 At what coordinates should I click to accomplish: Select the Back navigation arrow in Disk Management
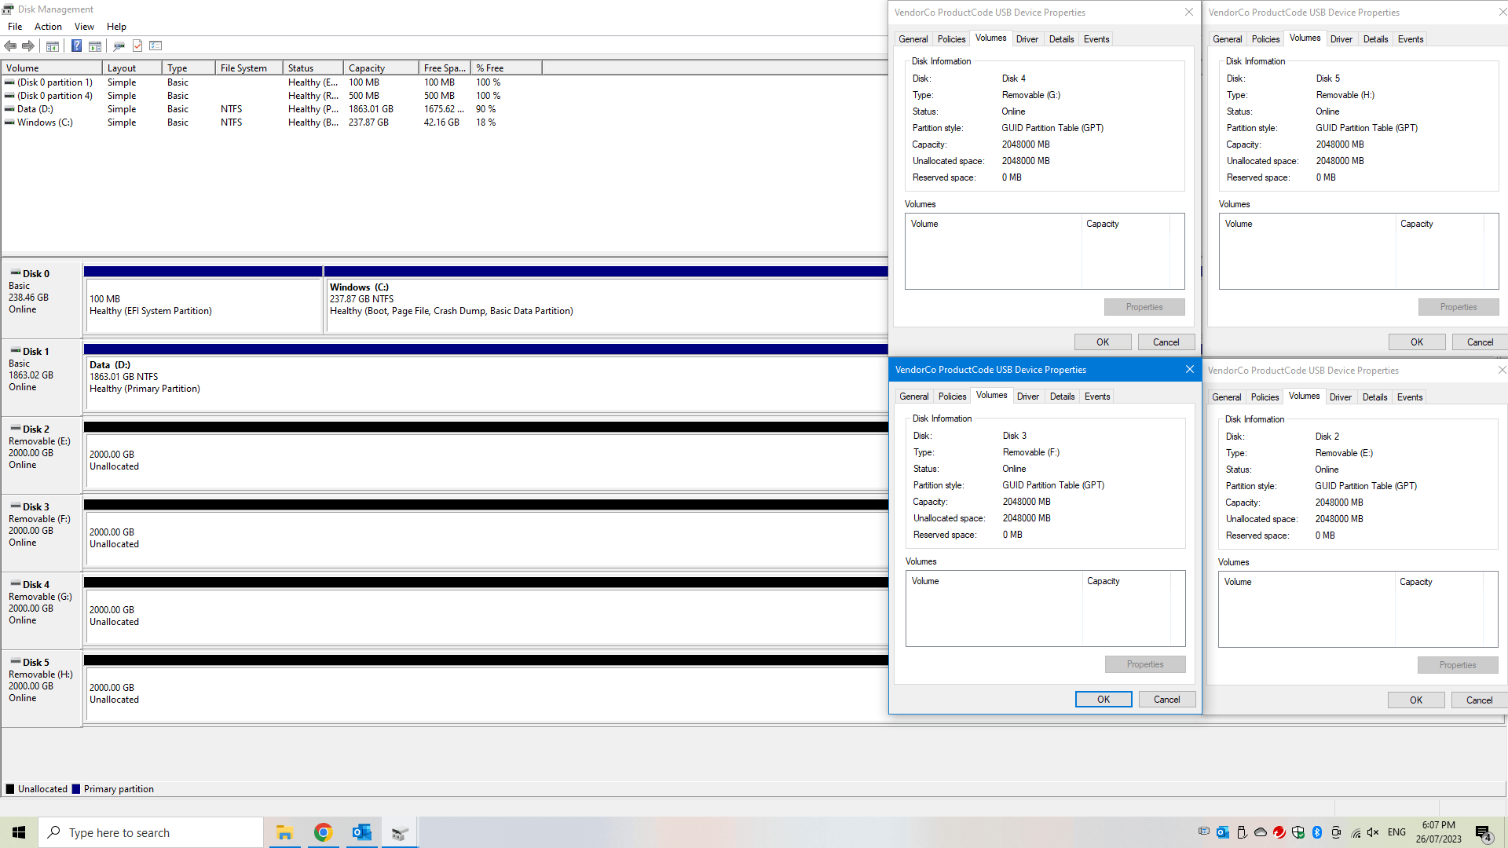pyautogui.click(x=10, y=46)
